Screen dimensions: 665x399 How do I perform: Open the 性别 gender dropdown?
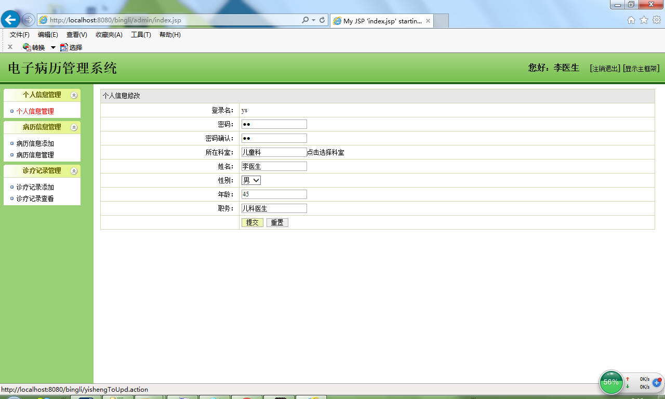(x=251, y=180)
